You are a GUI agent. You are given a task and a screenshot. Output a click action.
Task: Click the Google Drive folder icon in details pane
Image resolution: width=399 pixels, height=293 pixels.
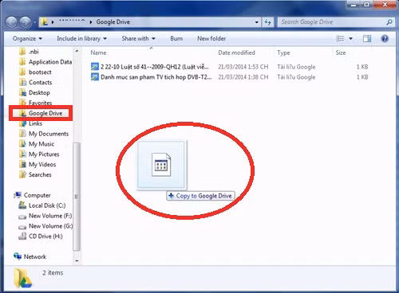point(22,278)
